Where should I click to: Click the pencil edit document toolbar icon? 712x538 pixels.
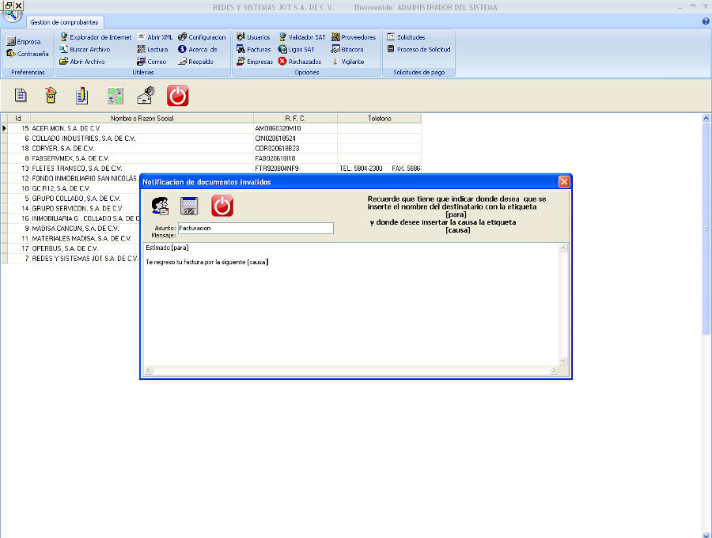click(x=82, y=96)
